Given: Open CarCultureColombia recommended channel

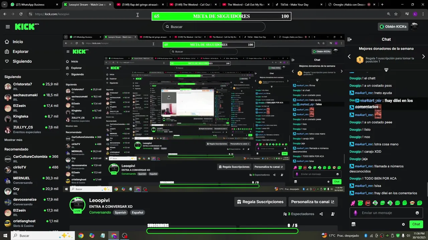Looking at the screenshot, I should (31, 159).
